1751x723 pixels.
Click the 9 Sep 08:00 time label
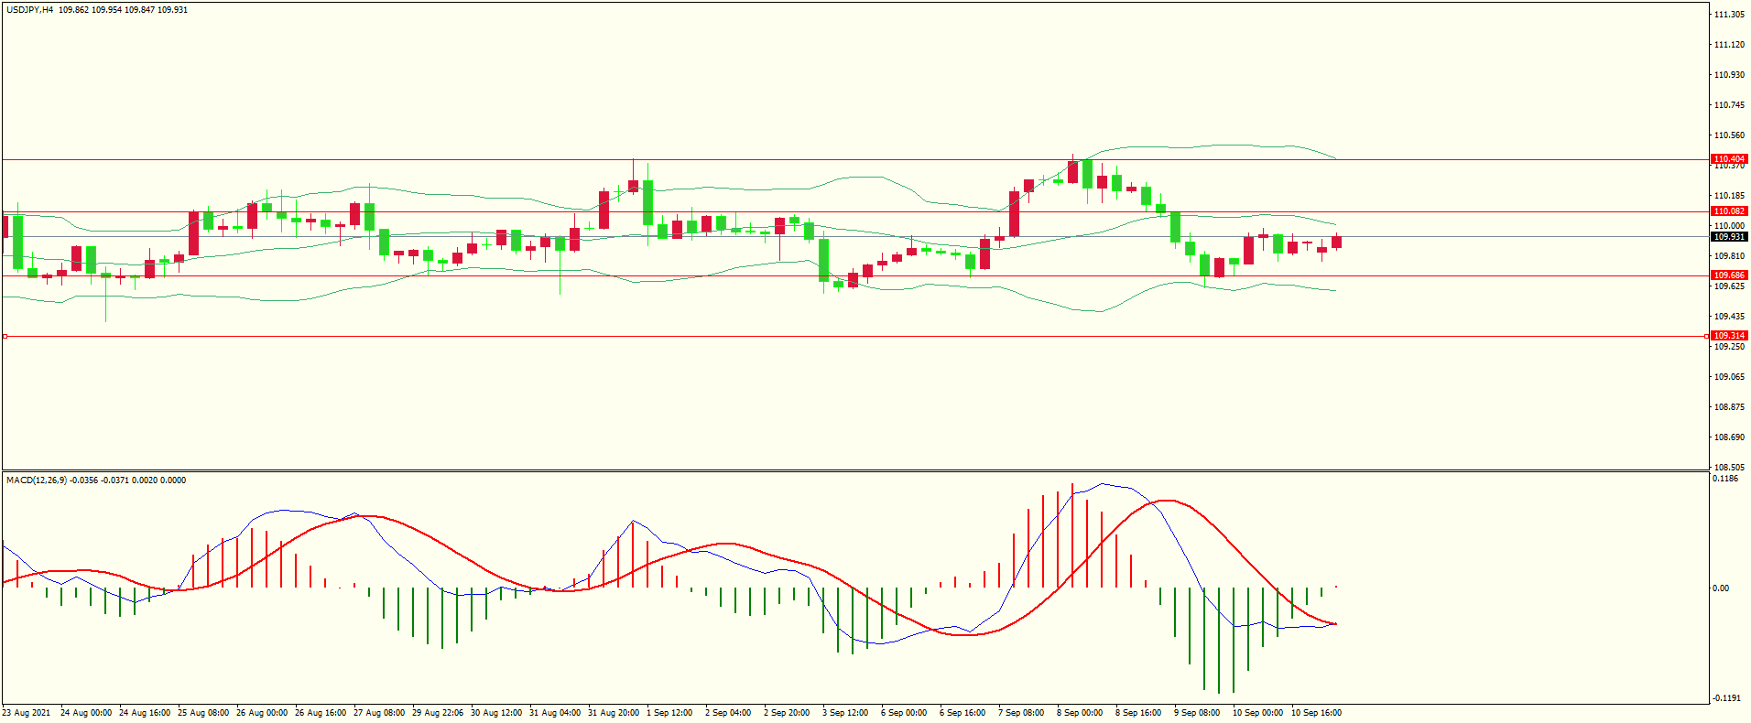click(x=1197, y=713)
